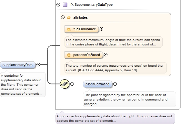Click the purple complex type square icon

[65, 5]
